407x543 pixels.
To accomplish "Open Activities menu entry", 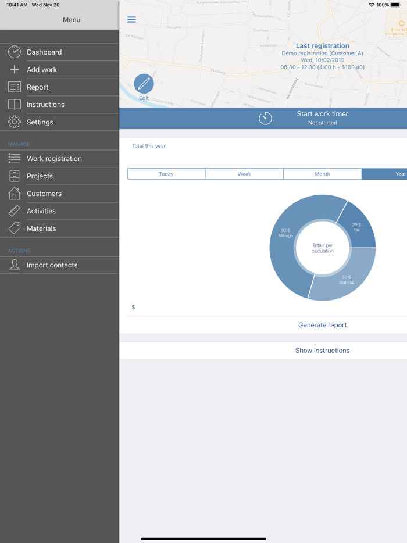I will (x=59, y=211).
